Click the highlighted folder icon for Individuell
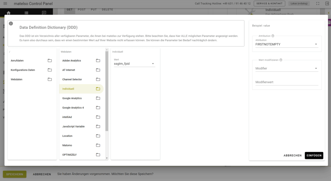The image size is (331, 181). (98, 89)
